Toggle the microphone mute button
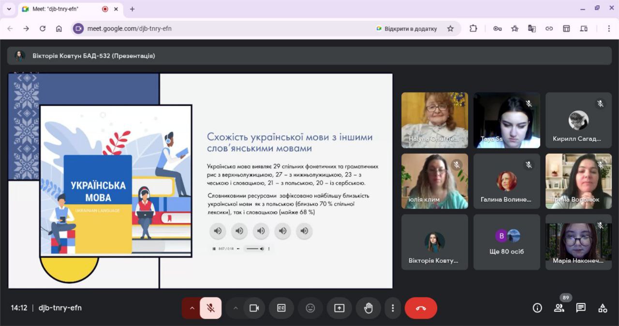 pos(210,308)
